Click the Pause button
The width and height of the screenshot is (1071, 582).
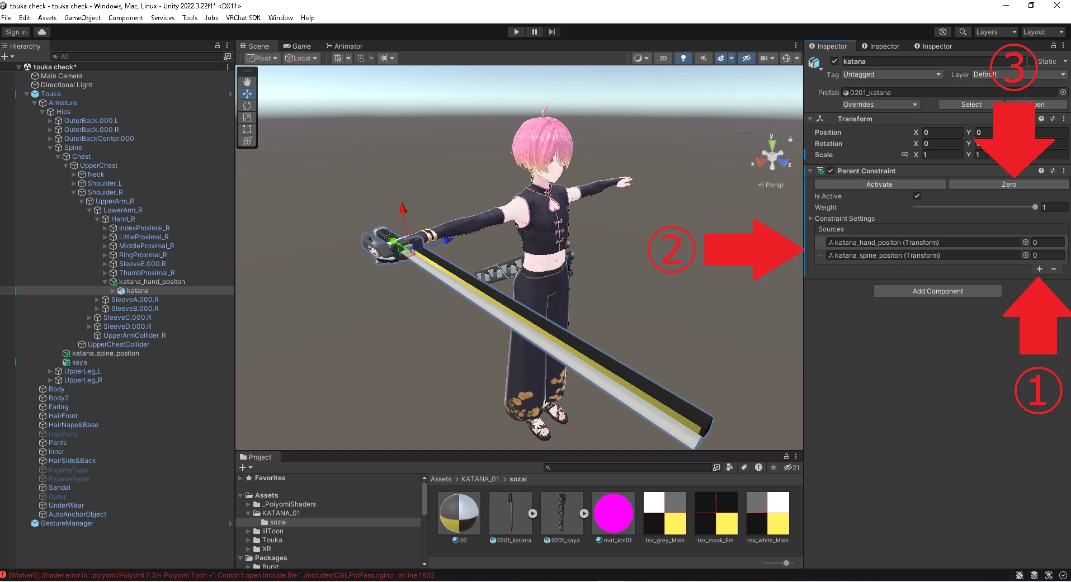click(x=534, y=32)
